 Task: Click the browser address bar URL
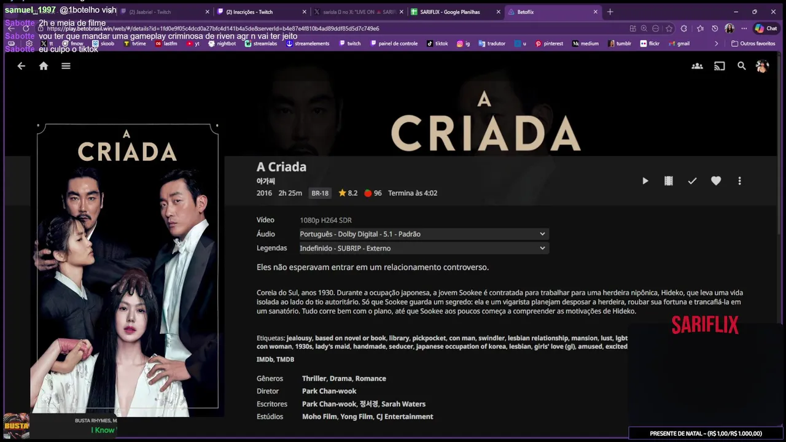(x=212, y=29)
